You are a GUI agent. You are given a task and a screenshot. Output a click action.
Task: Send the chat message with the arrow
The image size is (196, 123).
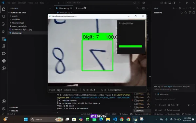pos(193,105)
